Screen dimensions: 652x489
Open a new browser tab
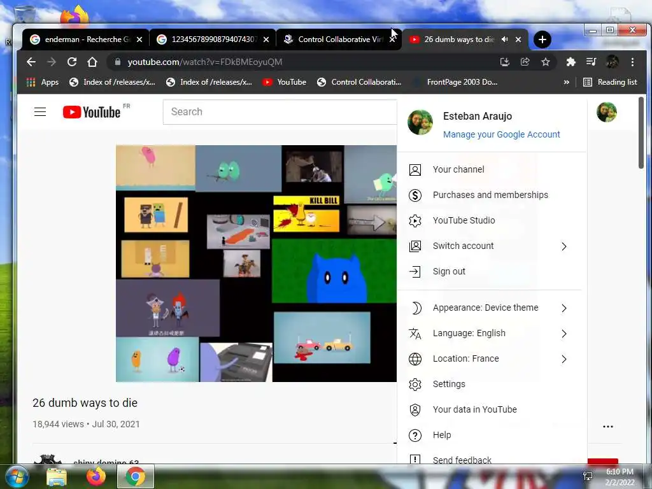click(542, 39)
